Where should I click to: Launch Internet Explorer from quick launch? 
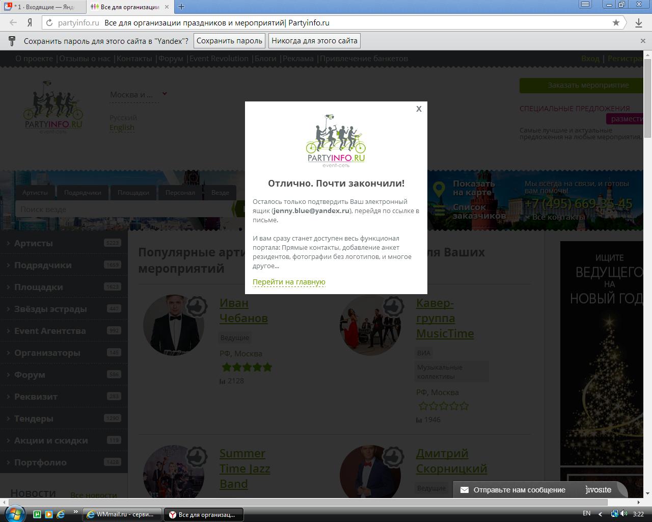61,514
